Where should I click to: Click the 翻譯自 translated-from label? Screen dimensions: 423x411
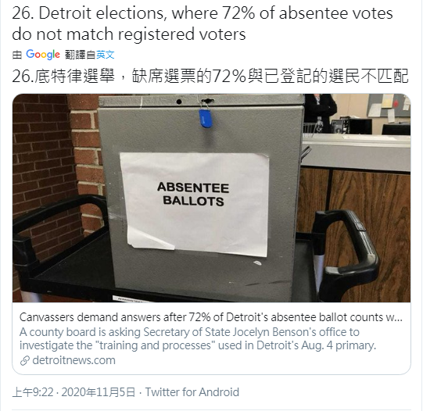[81, 55]
